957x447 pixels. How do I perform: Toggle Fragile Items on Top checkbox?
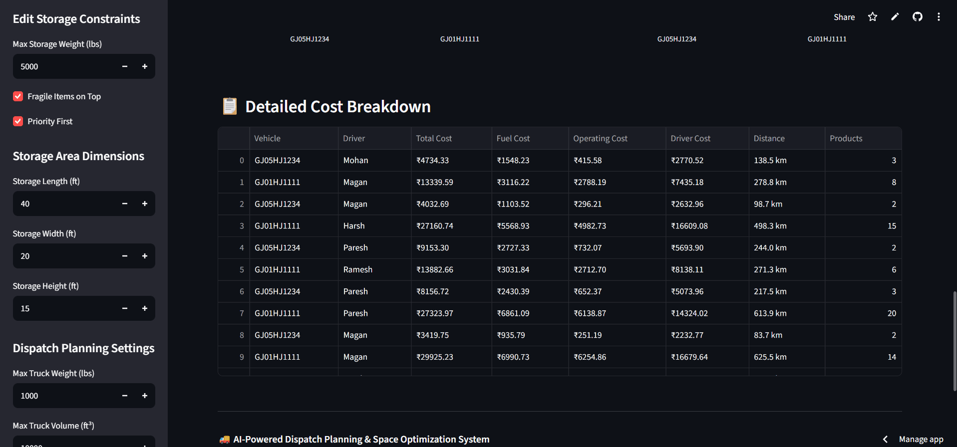(x=18, y=96)
